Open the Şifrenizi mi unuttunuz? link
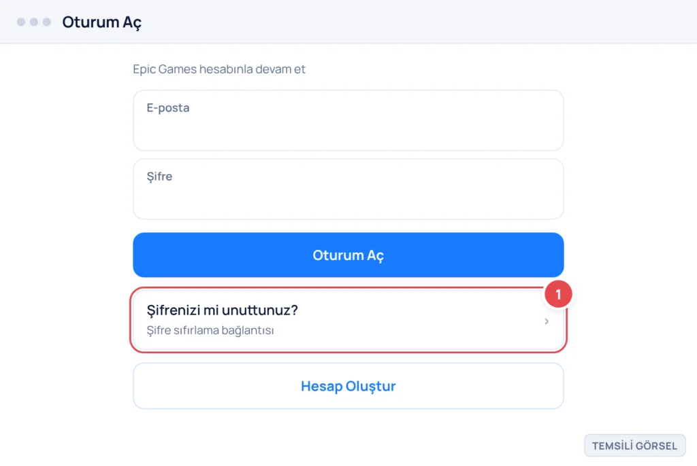This screenshot has height=466, width=697. (223, 310)
